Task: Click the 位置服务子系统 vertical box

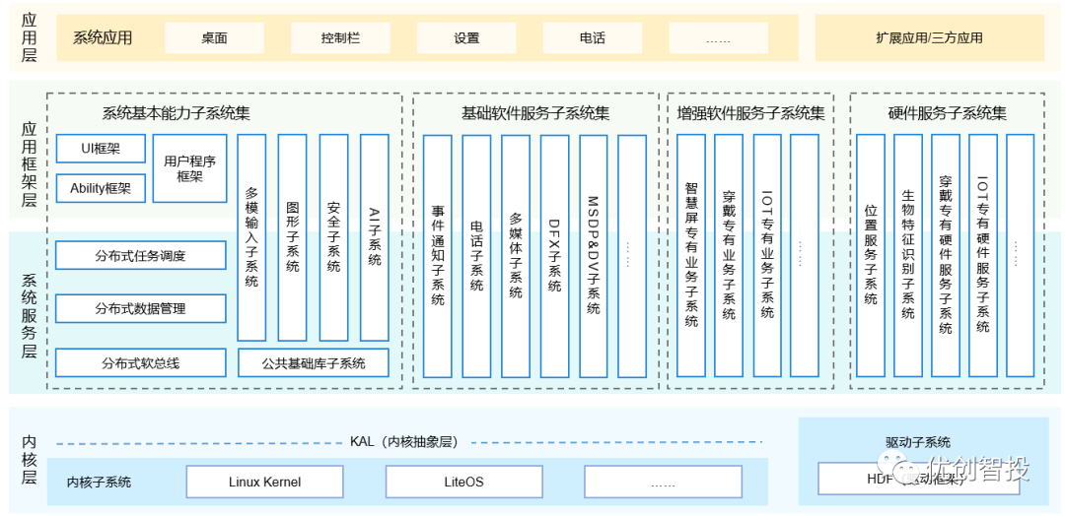Action: tap(871, 256)
